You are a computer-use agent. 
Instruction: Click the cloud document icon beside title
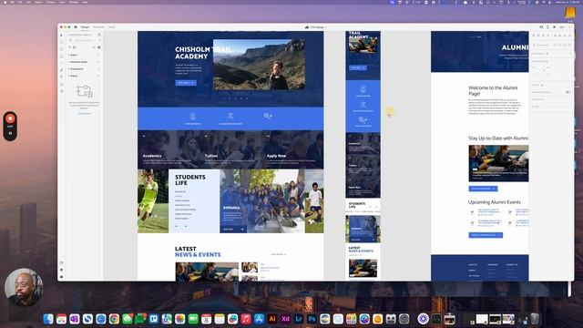(307, 27)
